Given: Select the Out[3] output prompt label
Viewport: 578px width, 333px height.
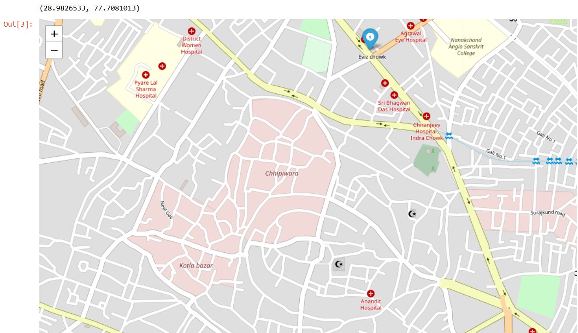Looking at the screenshot, I should [18, 24].
